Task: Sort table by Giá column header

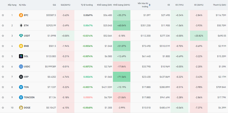Action: [54, 5]
